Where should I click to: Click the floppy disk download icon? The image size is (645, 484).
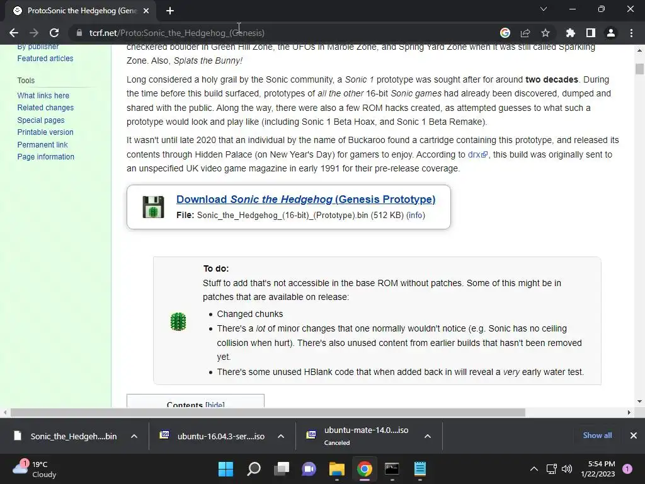tap(153, 207)
